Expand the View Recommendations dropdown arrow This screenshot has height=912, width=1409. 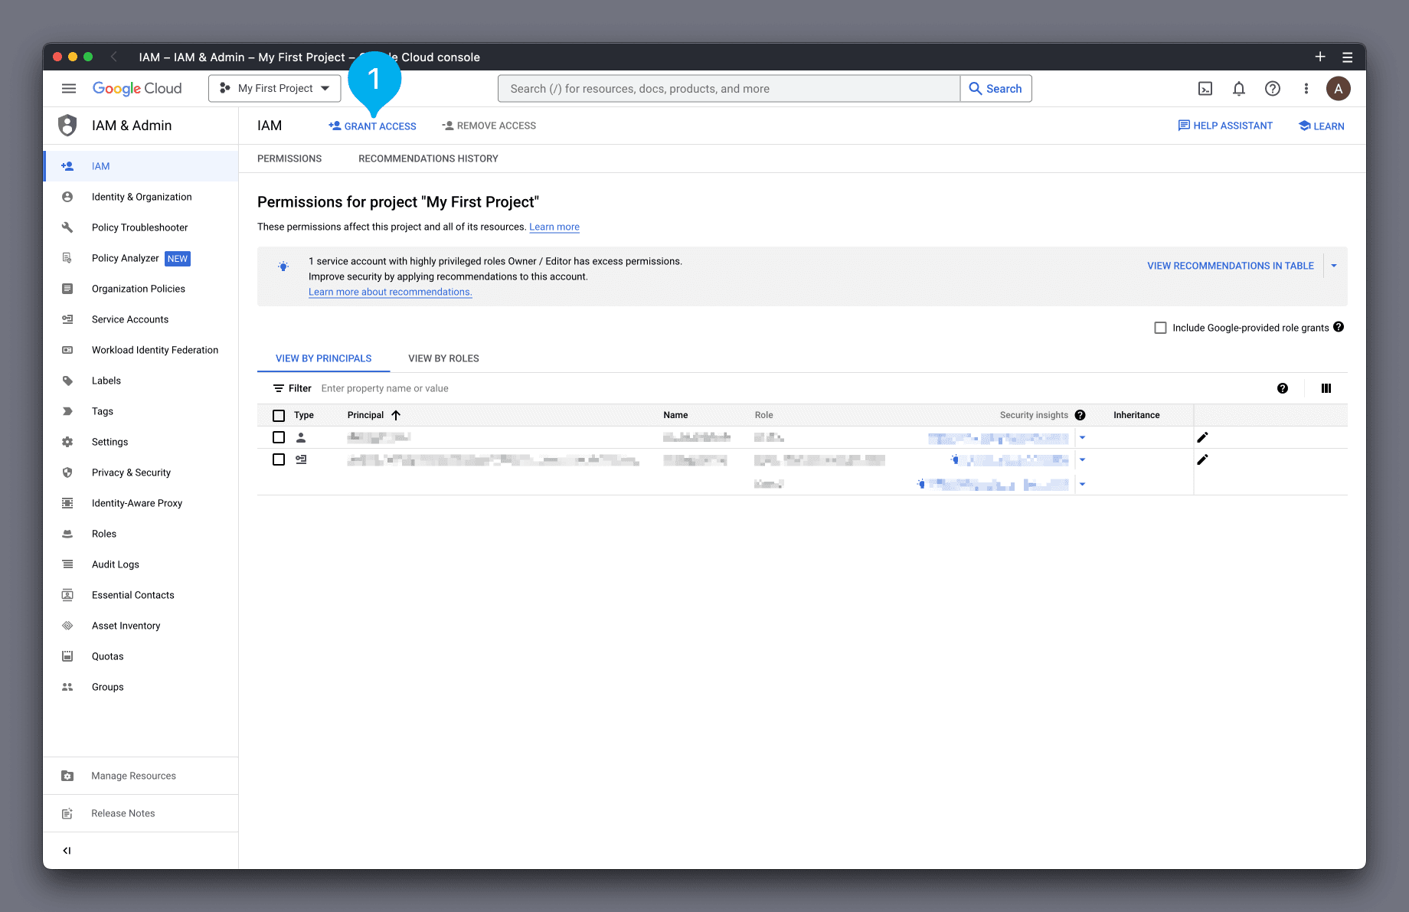tap(1334, 266)
